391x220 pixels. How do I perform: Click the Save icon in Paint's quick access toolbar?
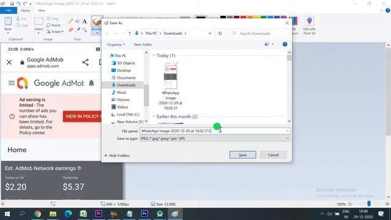pos(12,4)
